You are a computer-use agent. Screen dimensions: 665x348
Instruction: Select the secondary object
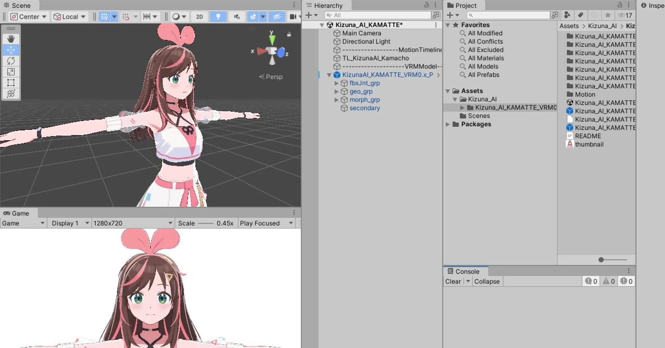point(364,108)
